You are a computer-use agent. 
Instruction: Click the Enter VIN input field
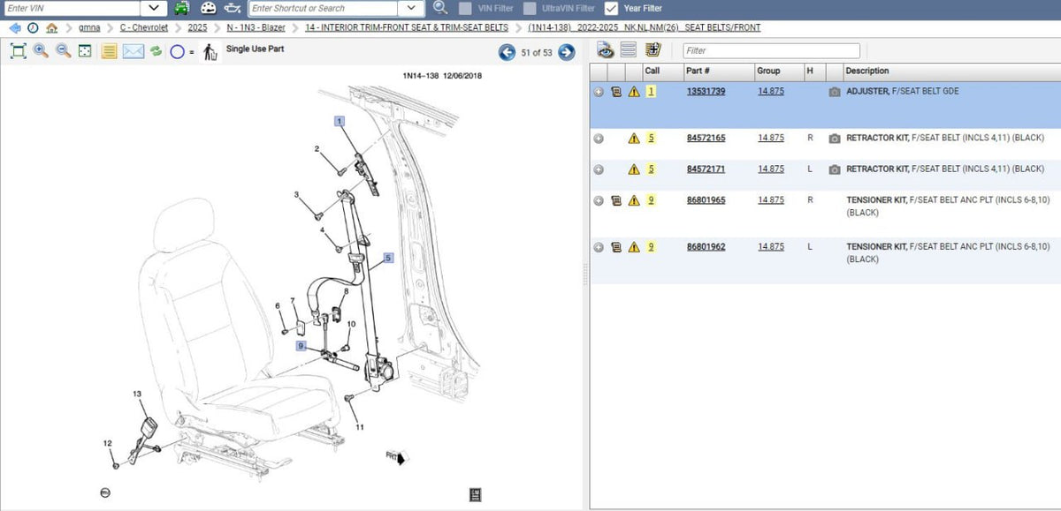coord(71,8)
